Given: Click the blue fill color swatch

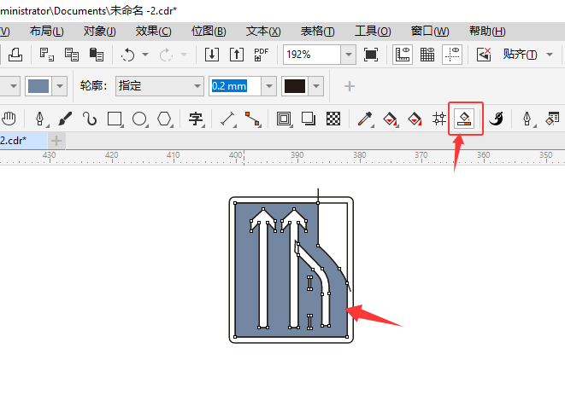Looking at the screenshot, I should [38, 86].
